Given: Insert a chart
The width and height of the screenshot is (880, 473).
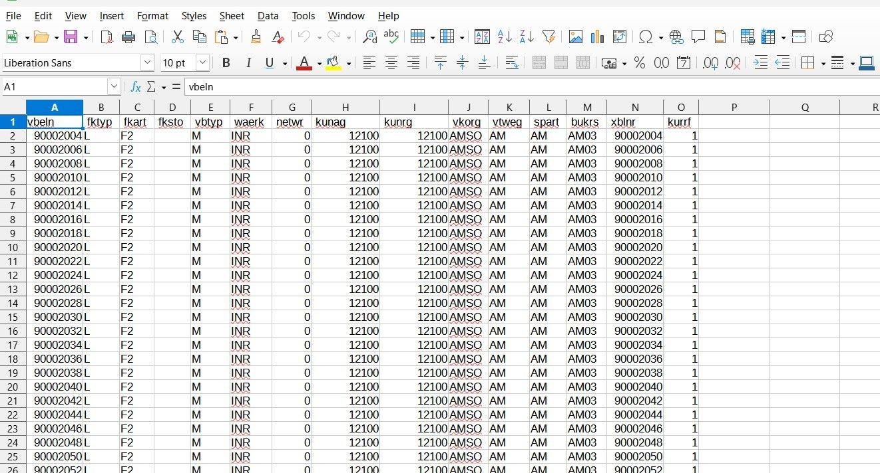Looking at the screenshot, I should tap(598, 37).
